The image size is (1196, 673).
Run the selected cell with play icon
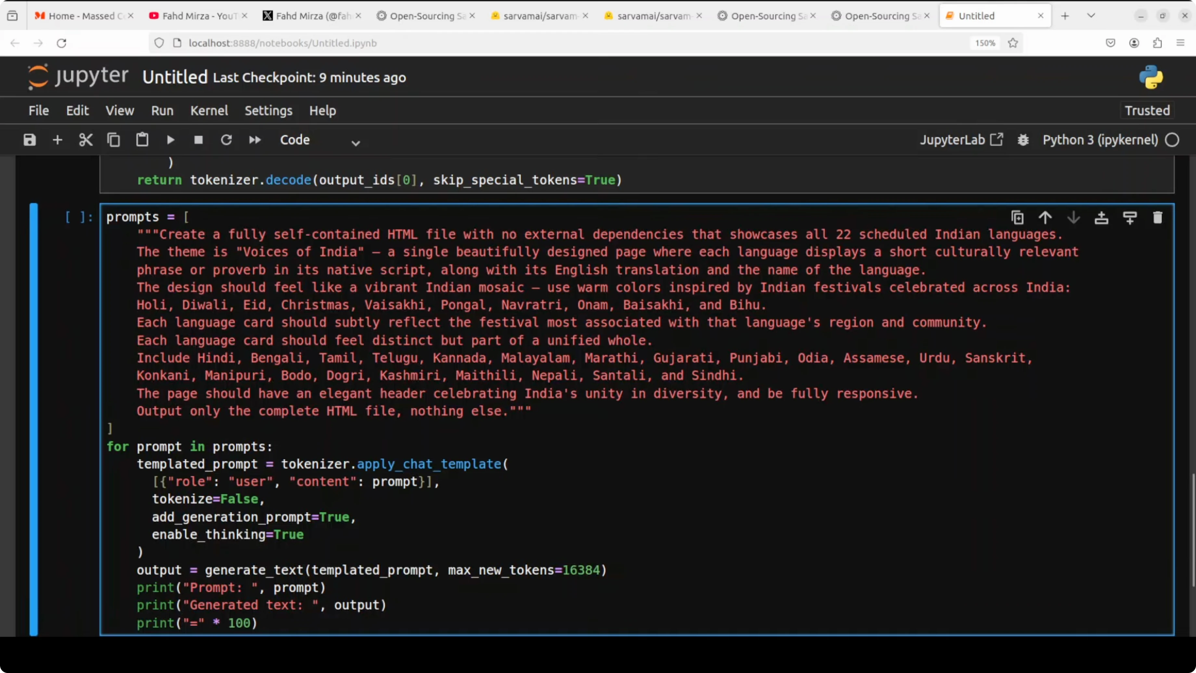point(170,140)
